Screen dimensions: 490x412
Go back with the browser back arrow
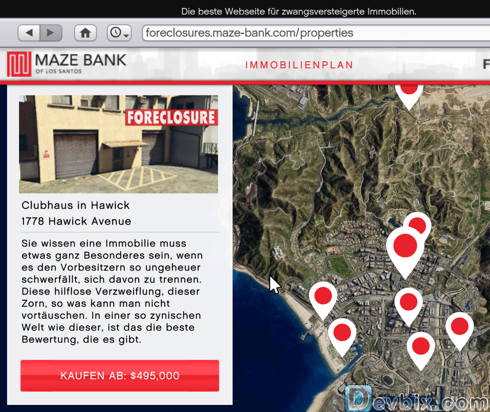(x=29, y=33)
